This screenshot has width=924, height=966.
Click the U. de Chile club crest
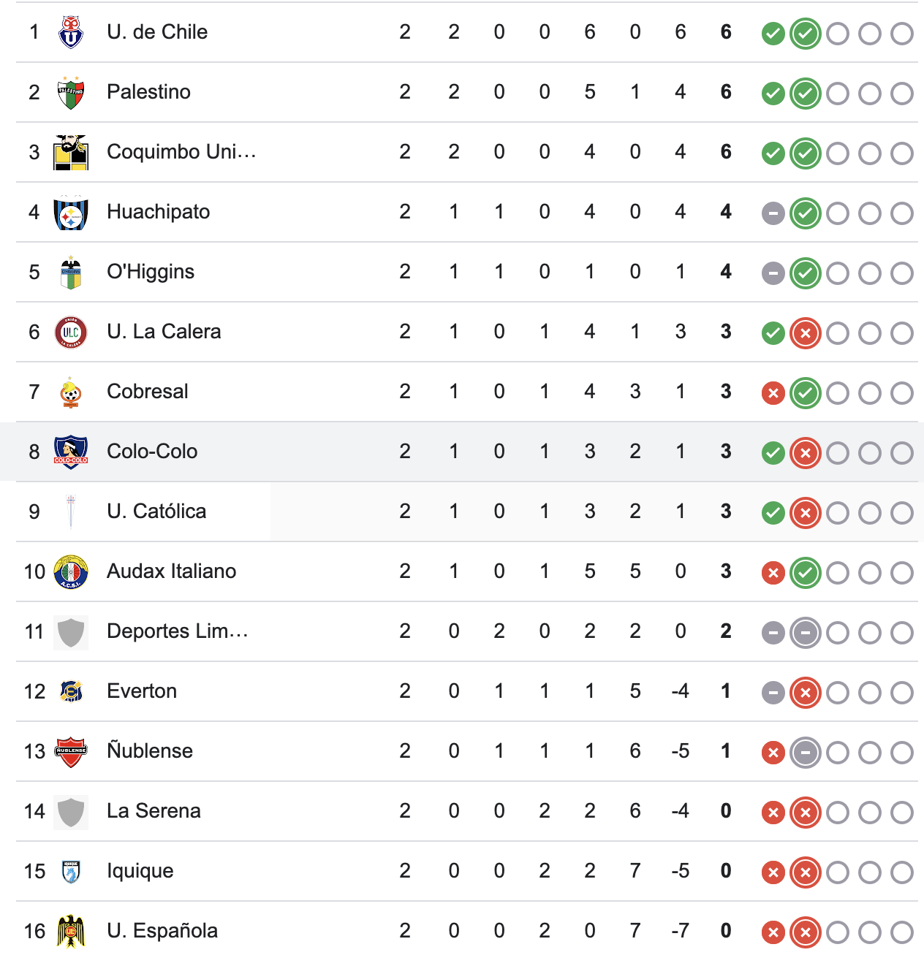[x=71, y=33]
